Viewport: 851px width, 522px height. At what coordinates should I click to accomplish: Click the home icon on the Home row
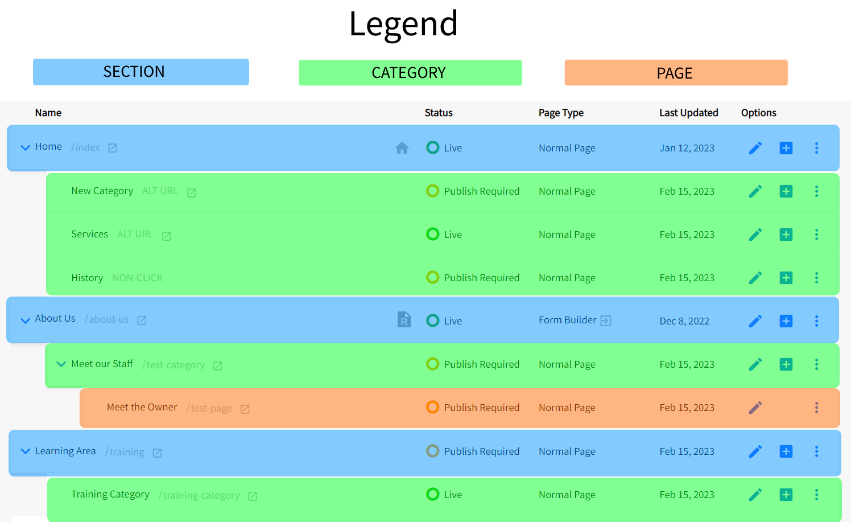(x=402, y=147)
